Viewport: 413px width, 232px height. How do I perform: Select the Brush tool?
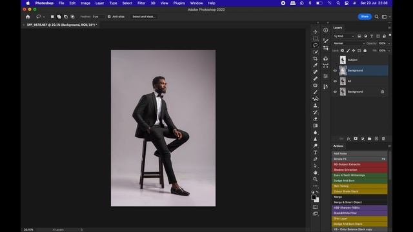click(x=316, y=92)
